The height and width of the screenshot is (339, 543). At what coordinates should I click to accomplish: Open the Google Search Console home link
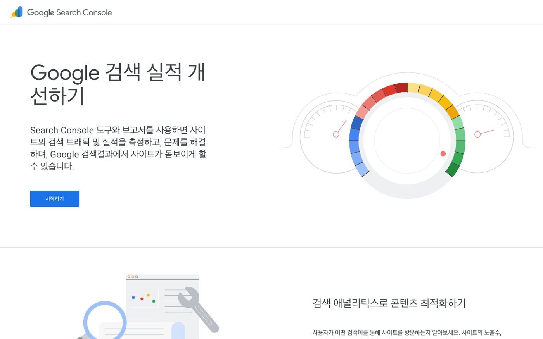[61, 12]
